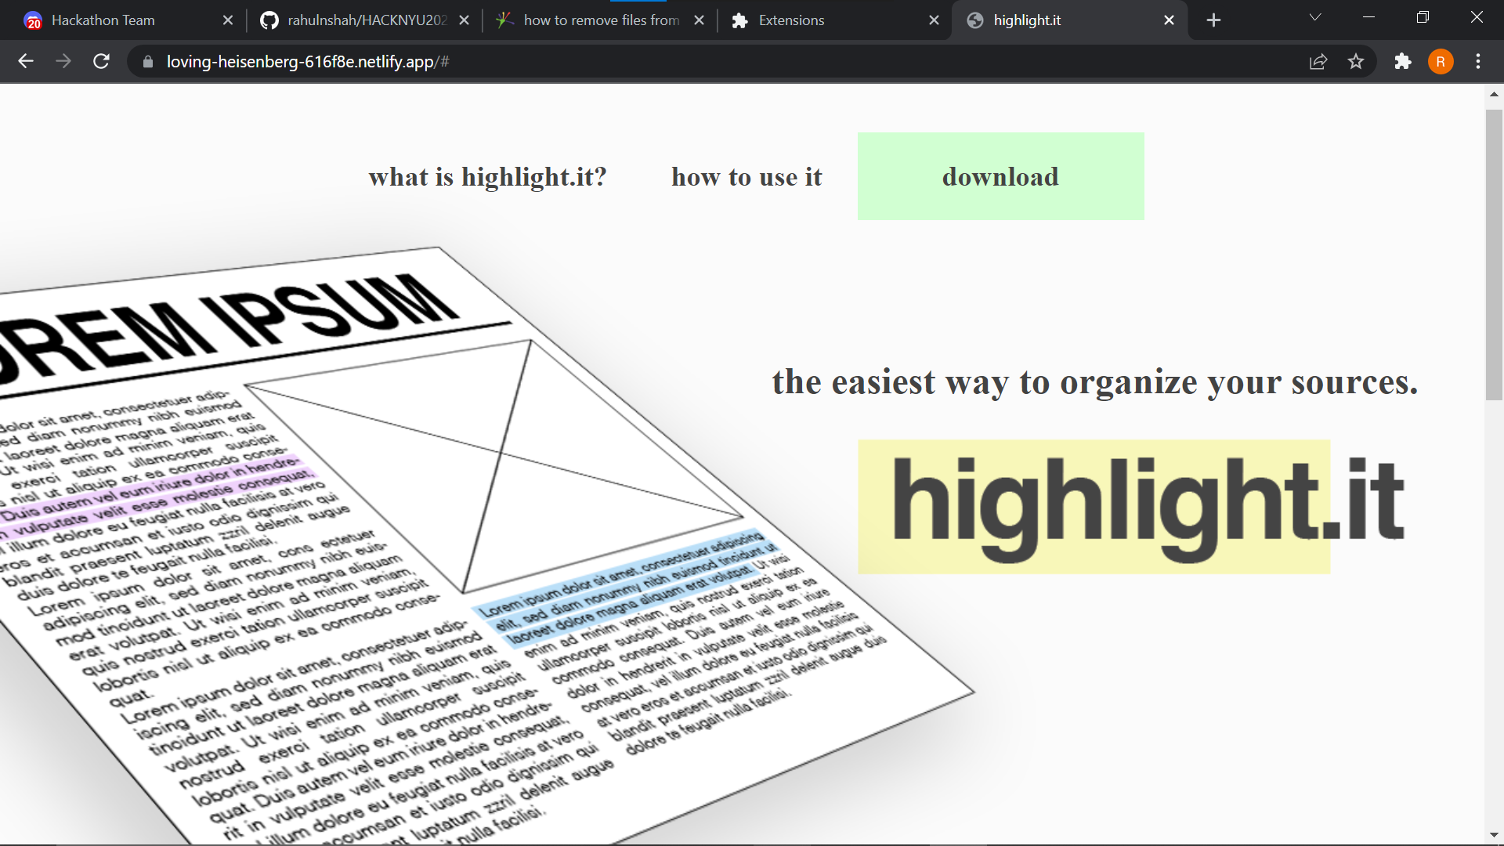
Task: Close the how to remove files tab
Action: tap(699, 20)
